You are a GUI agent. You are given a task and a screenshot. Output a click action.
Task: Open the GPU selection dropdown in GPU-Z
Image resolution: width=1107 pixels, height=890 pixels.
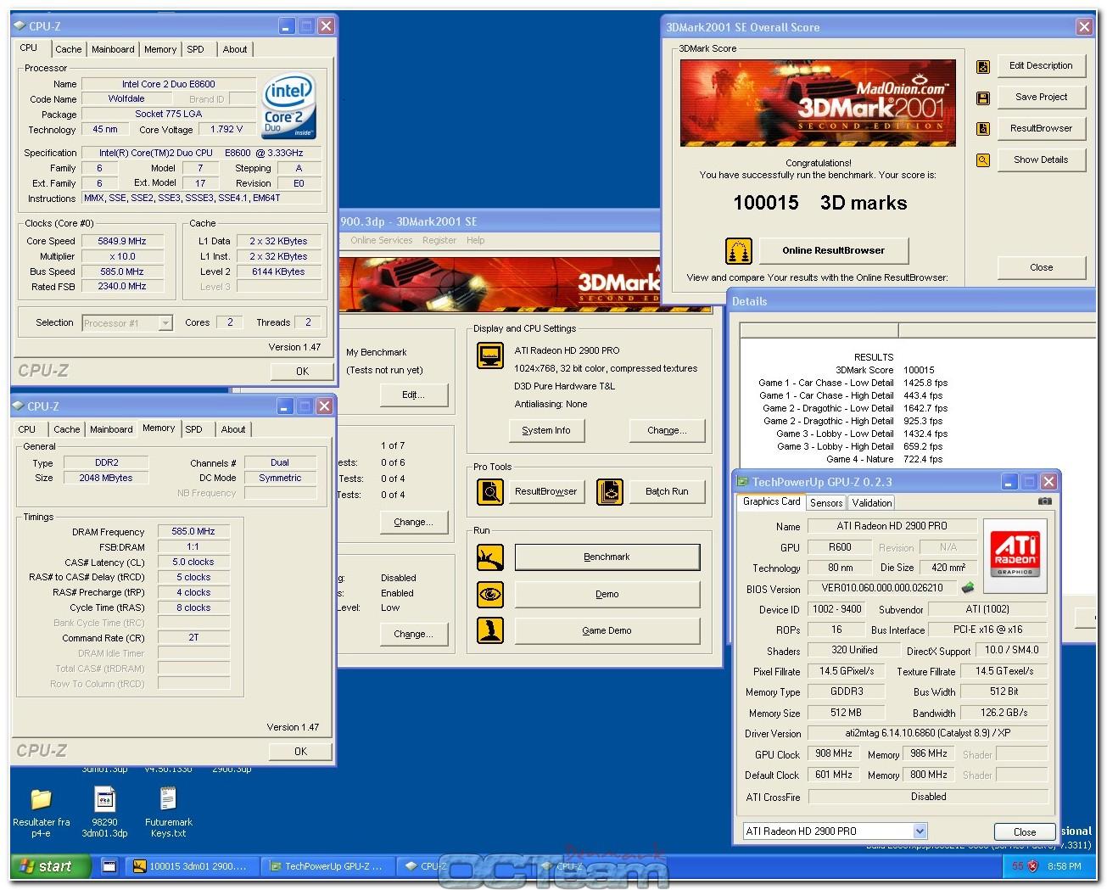click(x=920, y=831)
